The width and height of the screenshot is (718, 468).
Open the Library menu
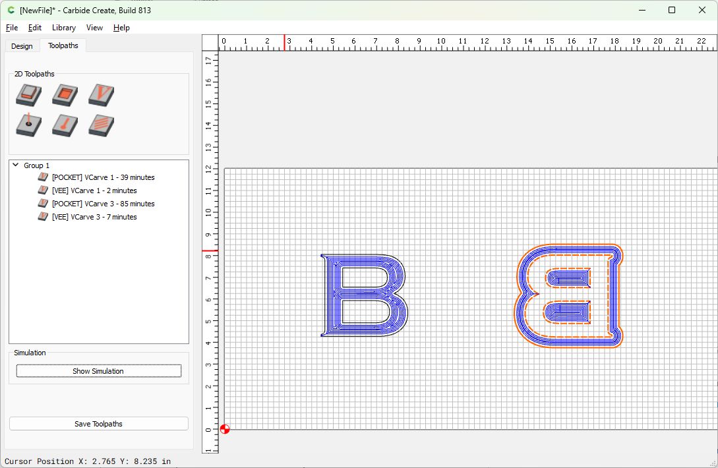pyautogui.click(x=64, y=28)
